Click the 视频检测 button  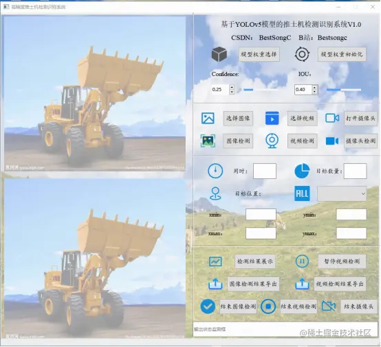(x=303, y=141)
